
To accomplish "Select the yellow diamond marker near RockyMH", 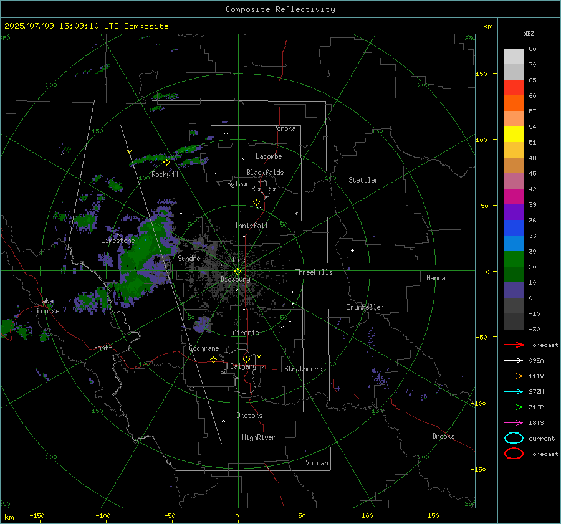I will pyautogui.click(x=166, y=163).
